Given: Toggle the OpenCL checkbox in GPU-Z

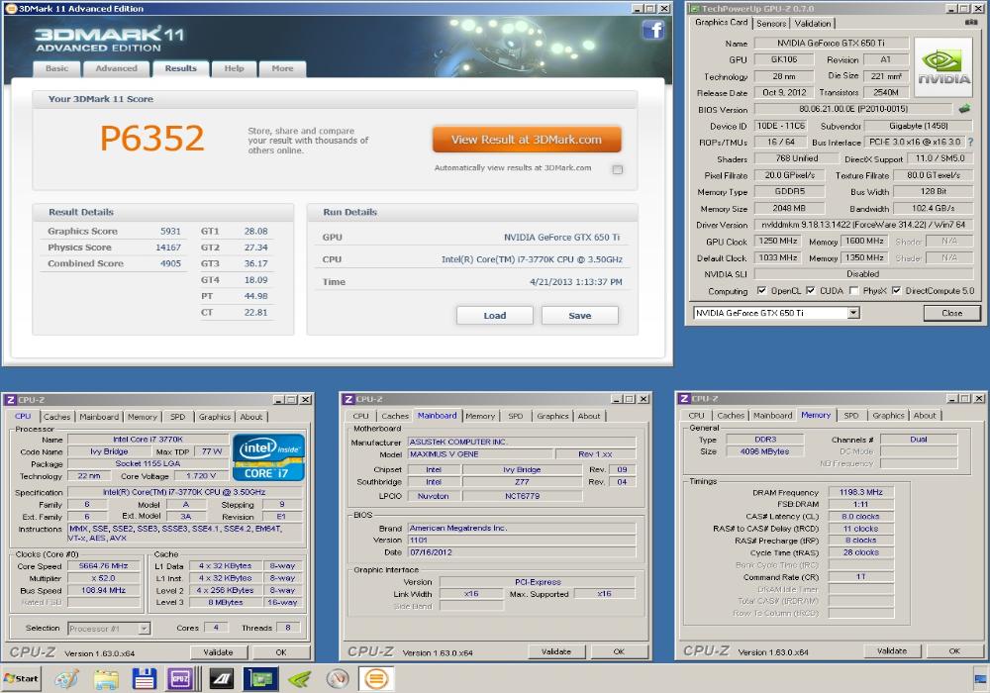Looking at the screenshot, I should point(761,290).
